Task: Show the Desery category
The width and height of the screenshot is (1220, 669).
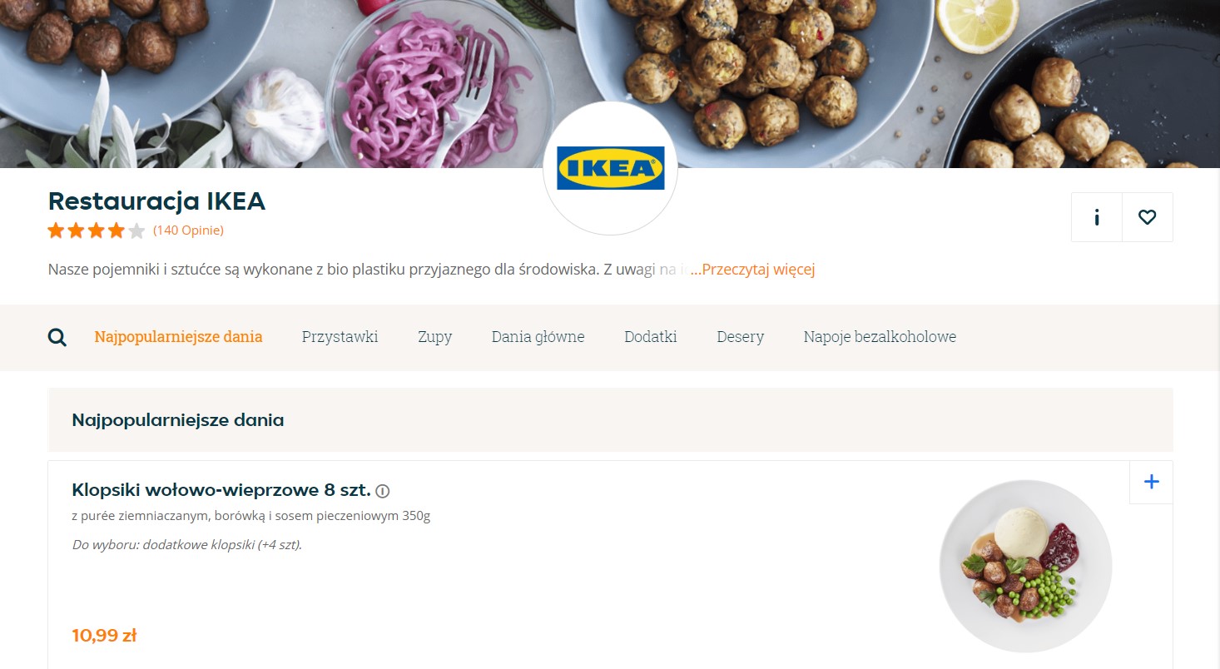Action: click(740, 337)
